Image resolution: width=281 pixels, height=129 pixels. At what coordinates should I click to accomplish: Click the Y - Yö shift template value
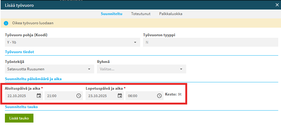(x=12, y=42)
